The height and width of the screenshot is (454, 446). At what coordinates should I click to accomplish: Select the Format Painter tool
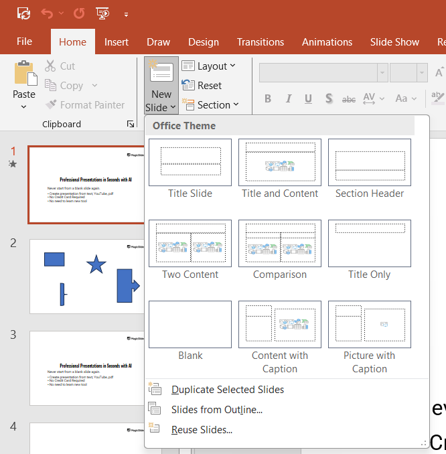(x=84, y=104)
